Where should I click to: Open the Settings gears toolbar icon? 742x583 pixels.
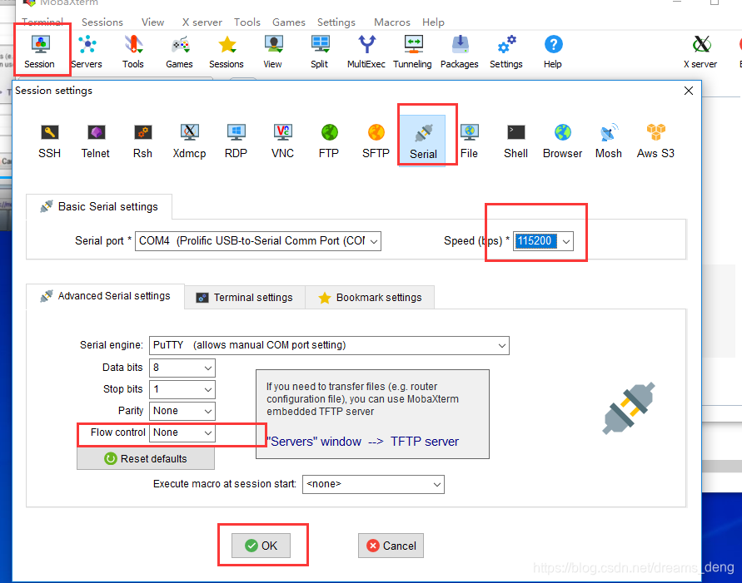coord(506,52)
